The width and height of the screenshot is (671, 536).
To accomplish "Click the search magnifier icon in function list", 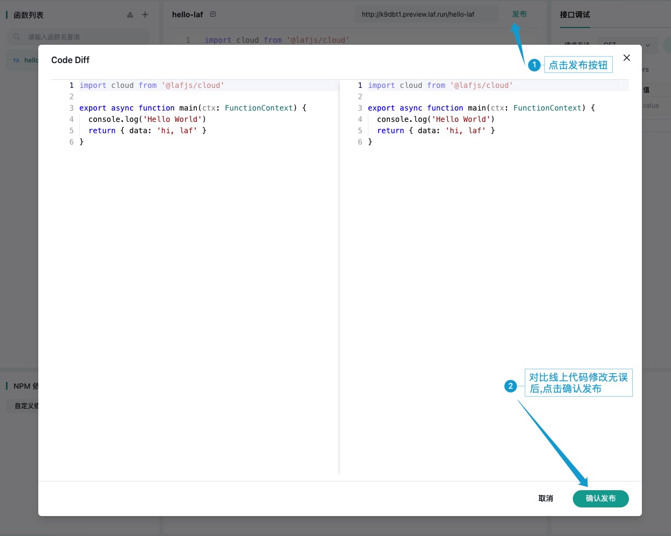I will point(17,37).
